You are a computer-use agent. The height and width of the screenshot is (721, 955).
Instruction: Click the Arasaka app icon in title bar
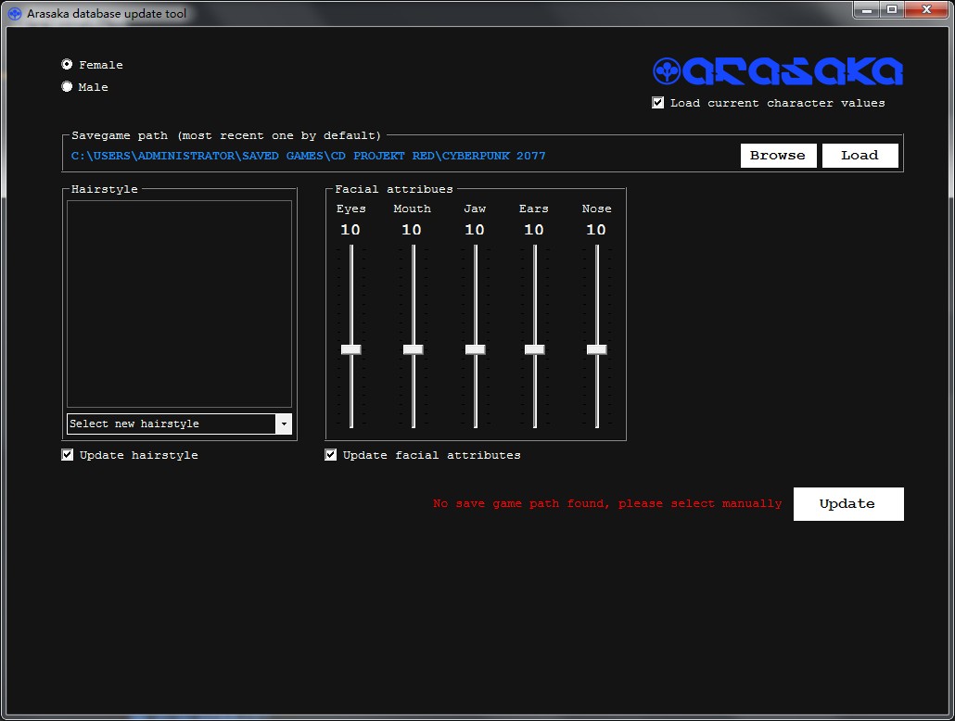(x=15, y=14)
